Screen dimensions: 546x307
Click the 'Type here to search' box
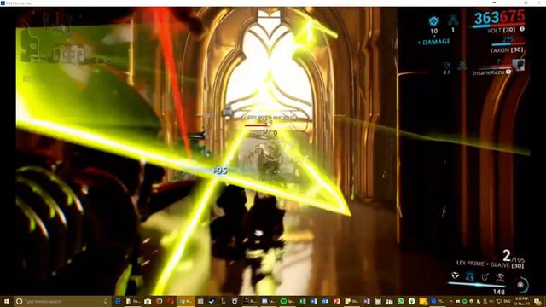(x=62, y=301)
